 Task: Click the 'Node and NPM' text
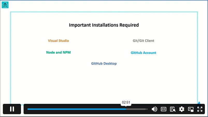(x=58, y=52)
